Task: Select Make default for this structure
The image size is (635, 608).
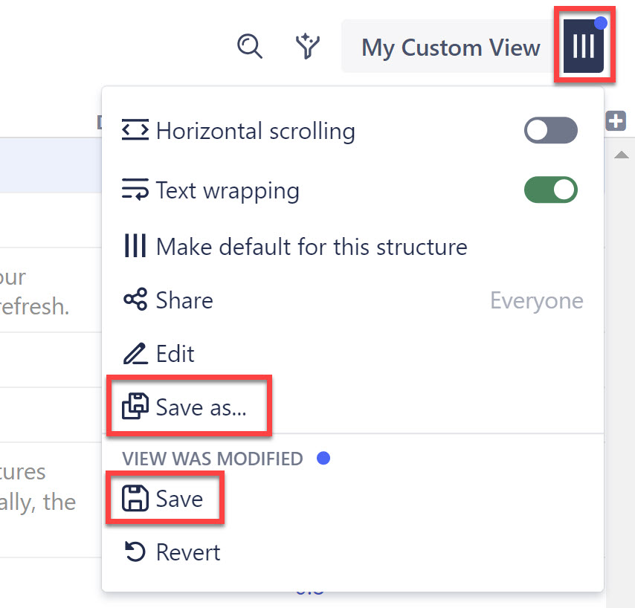Action: (311, 247)
